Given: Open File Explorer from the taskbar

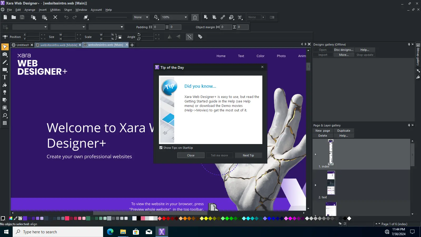Looking at the screenshot, I should click(x=123, y=232).
